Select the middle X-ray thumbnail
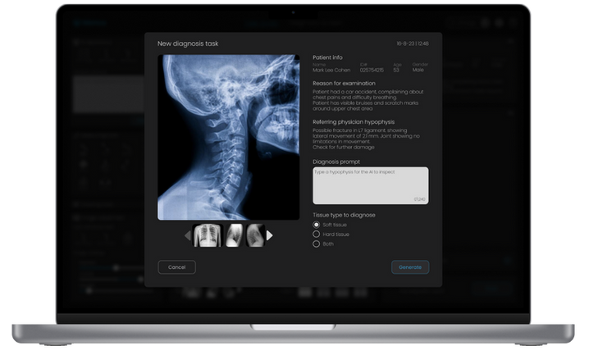Screen dimensions: 589x355 [x=235, y=235]
